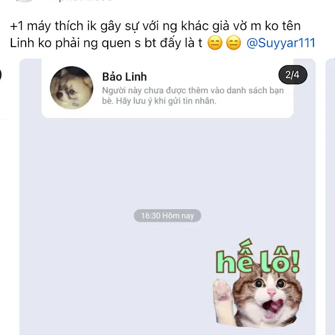Tap the second expressionless face emoji
Screen dimensions: 335x335
[233, 42]
